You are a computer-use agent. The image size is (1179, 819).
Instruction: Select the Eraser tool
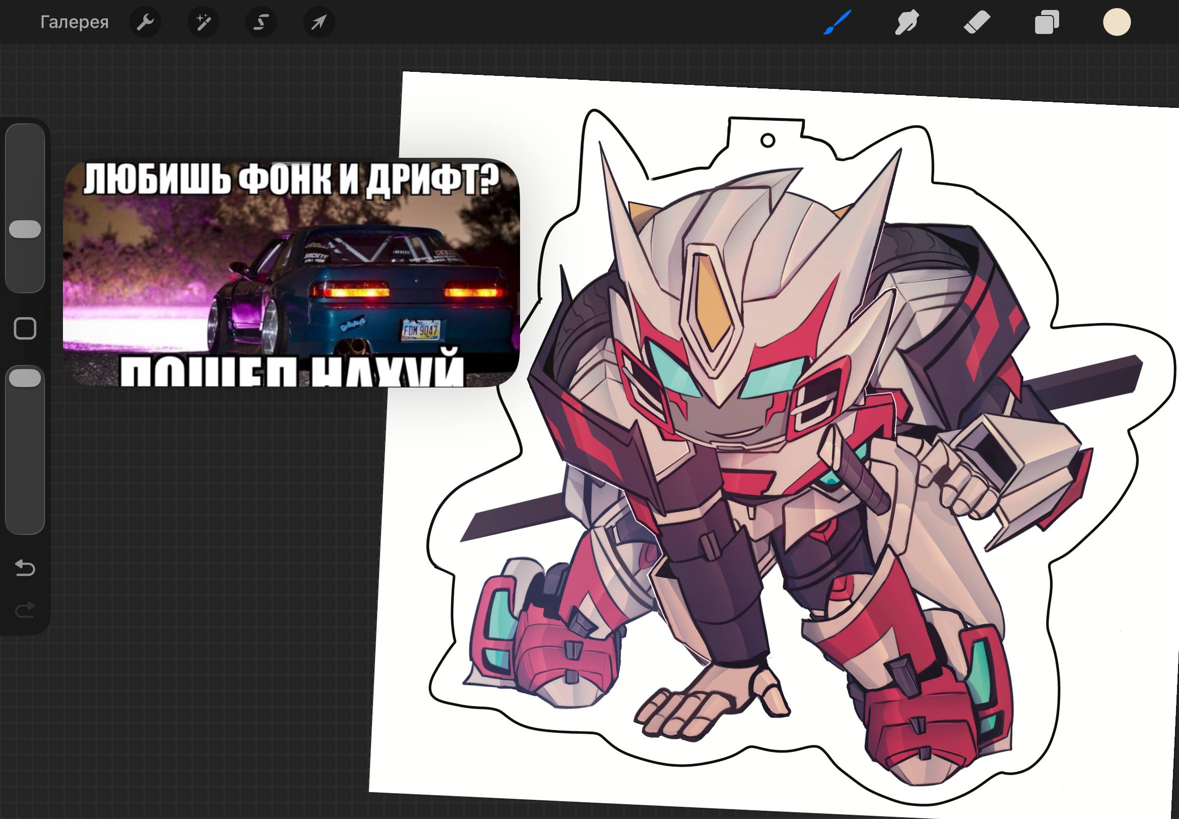(x=977, y=22)
